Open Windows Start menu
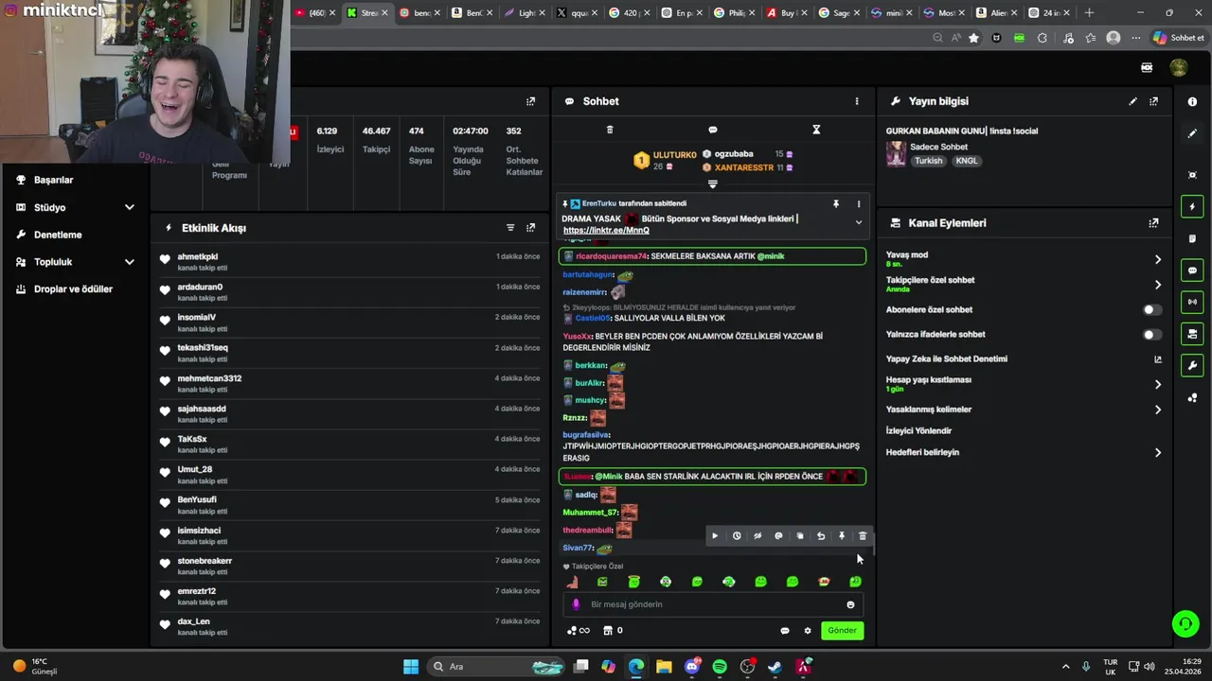Viewport: 1212px width, 681px height. pyautogui.click(x=411, y=667)
